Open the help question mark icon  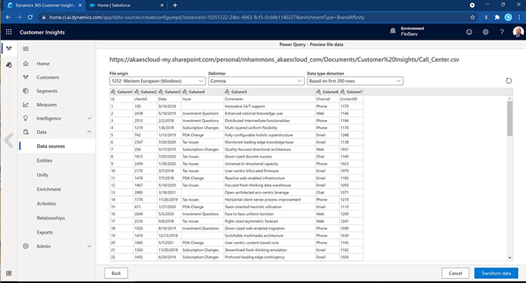pyautogui.click(x=502, y=32)
